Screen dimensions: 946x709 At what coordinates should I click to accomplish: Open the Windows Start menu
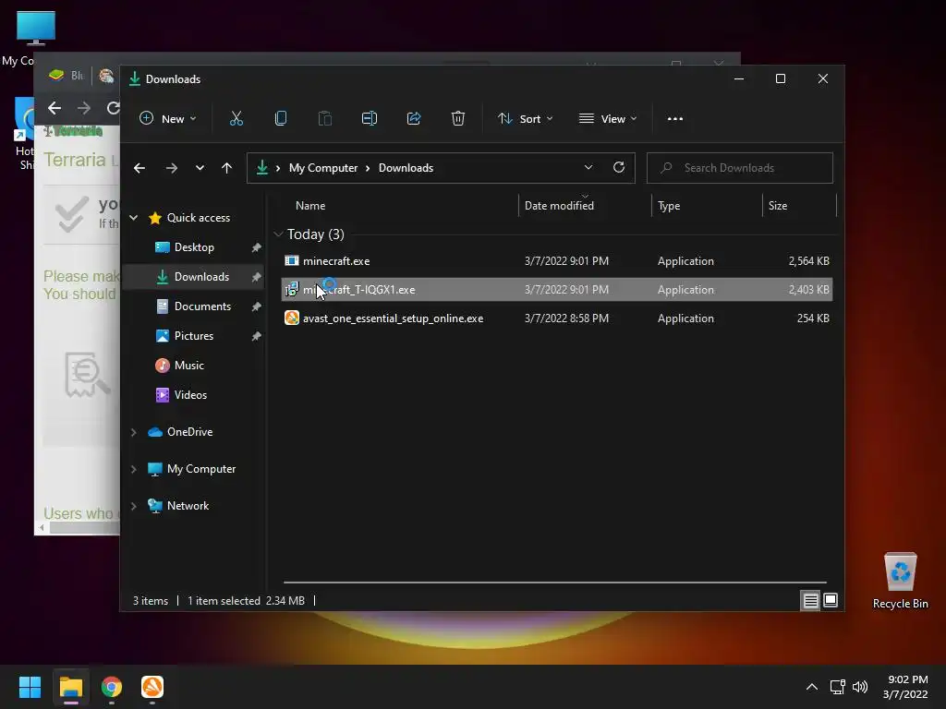[x=30, y=687]
